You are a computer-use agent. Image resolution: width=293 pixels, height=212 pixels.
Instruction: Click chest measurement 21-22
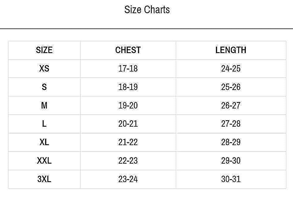[x=128, y=142]
